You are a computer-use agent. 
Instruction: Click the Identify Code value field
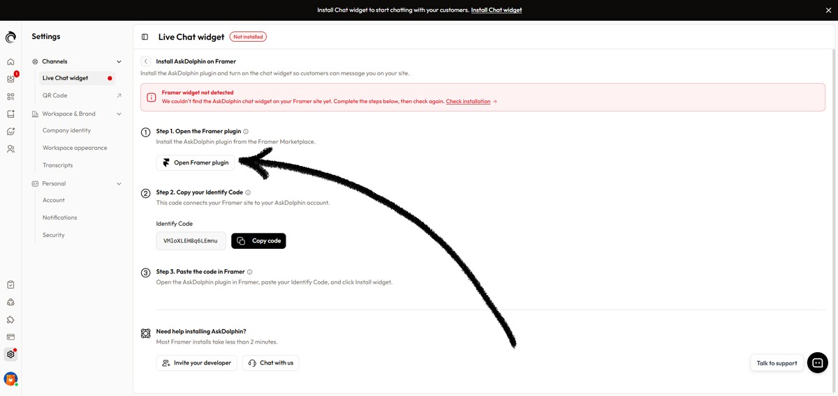[x=191, y=241]
